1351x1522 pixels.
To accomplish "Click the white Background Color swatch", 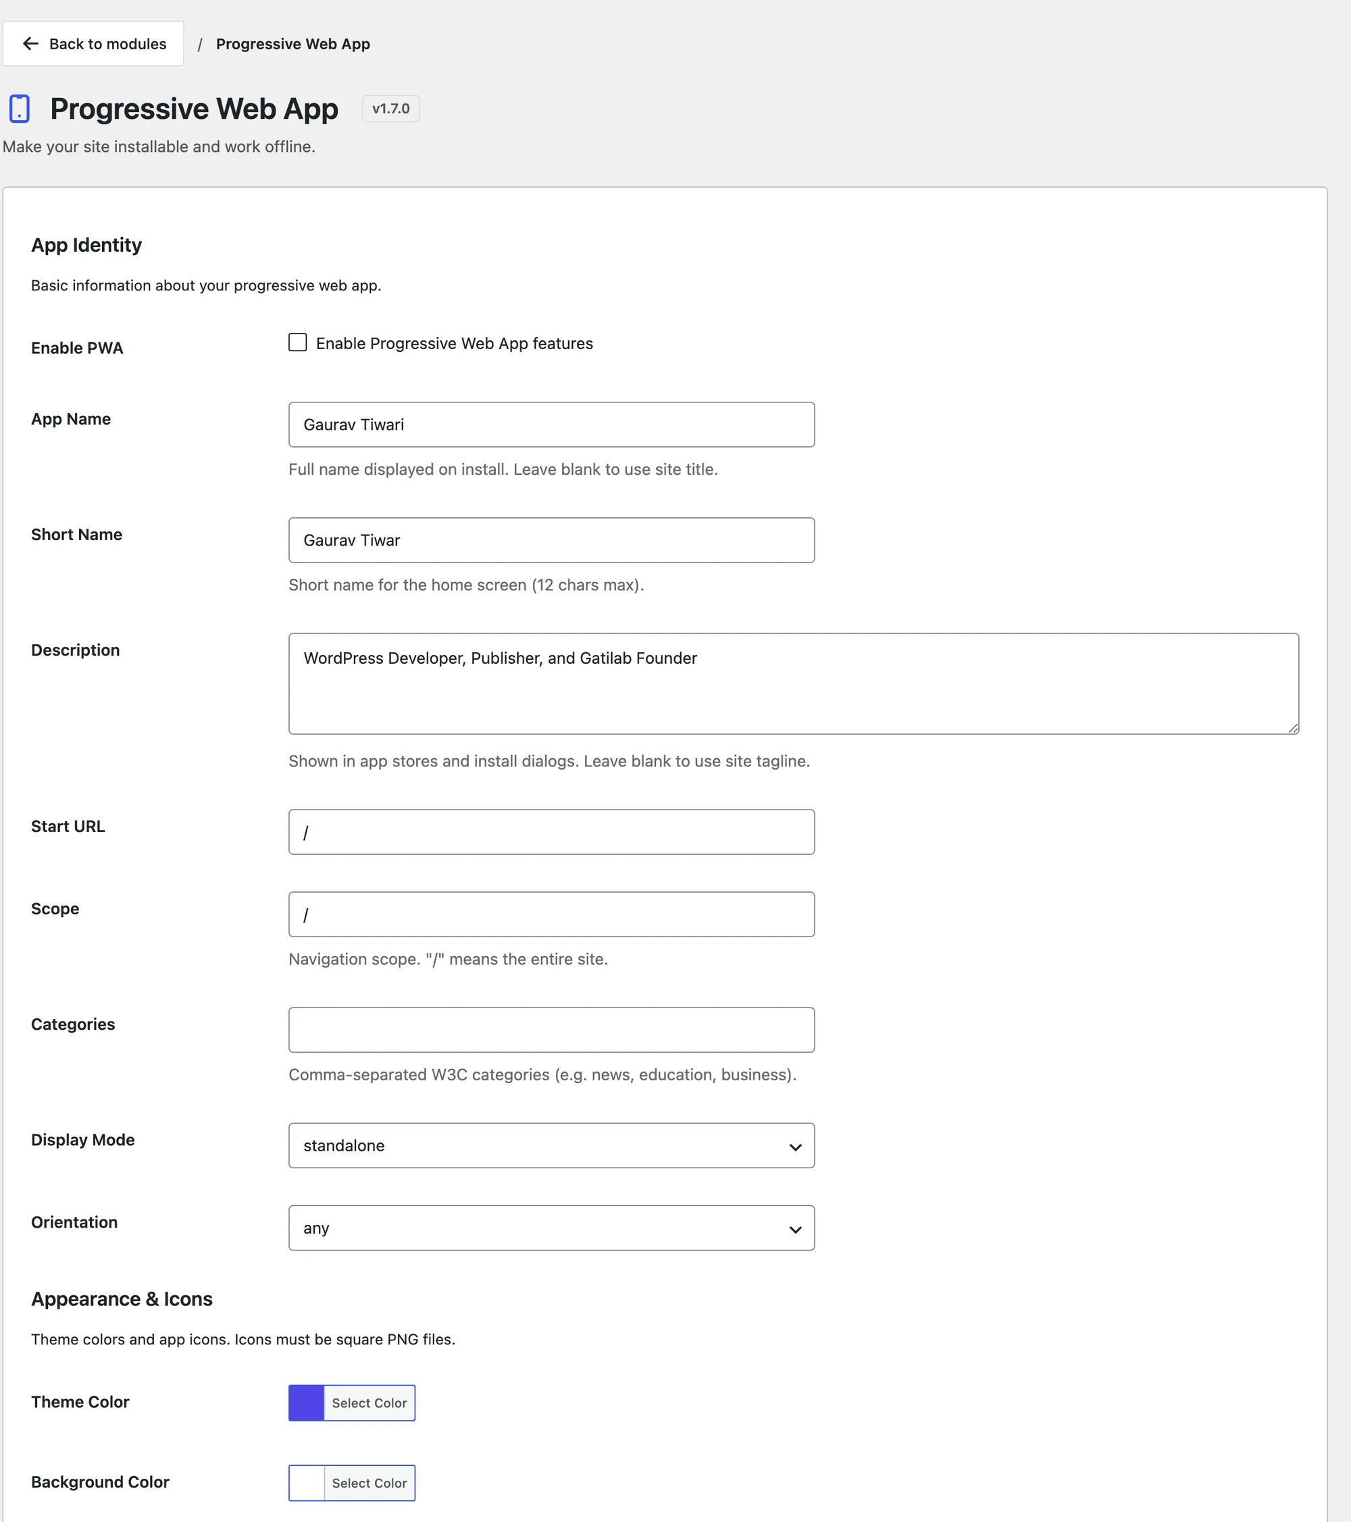I will [307, 1484].
